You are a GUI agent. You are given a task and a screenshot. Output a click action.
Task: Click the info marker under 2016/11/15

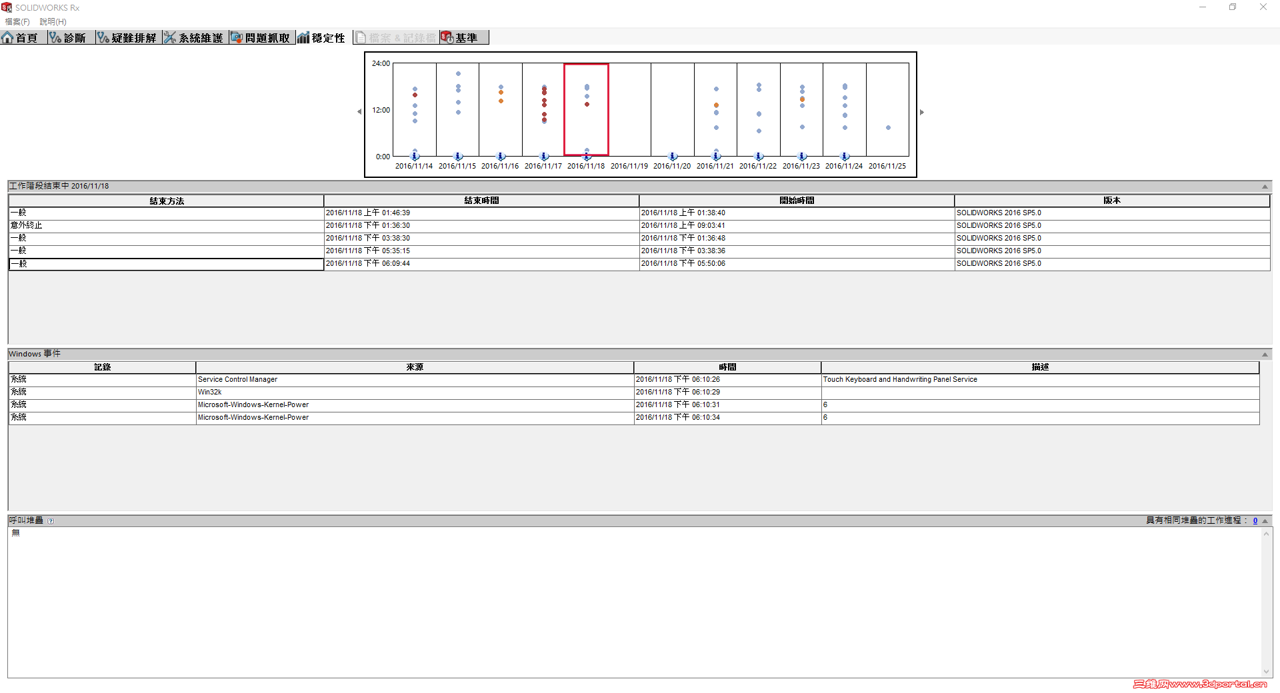pos(458,156)
